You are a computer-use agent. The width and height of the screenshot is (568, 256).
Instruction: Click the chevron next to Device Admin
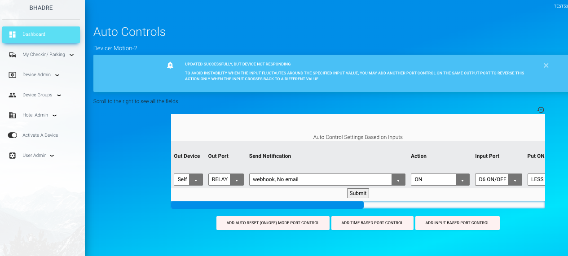click(x=57, y=75)
